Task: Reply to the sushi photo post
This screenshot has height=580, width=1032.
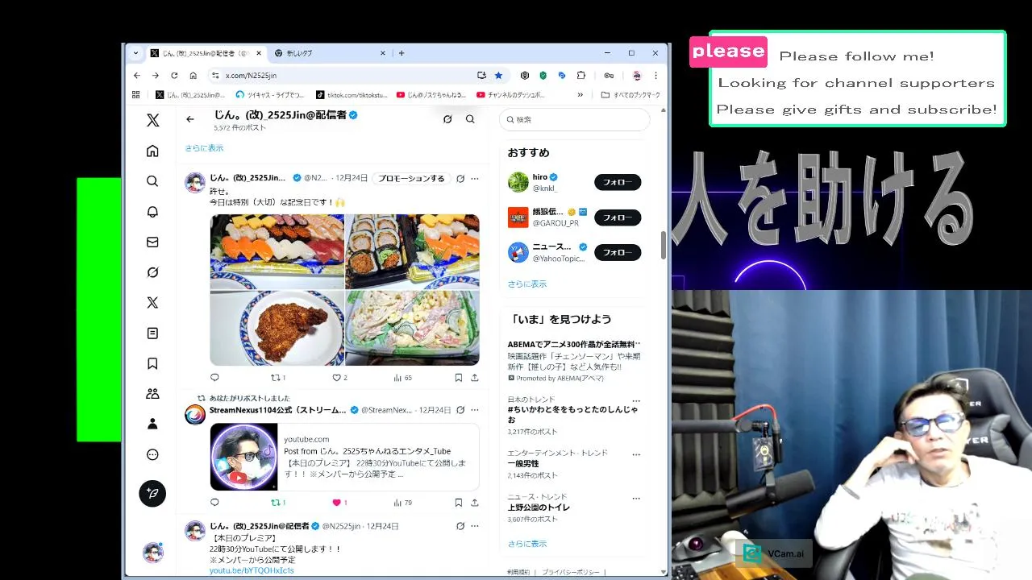Action: point(214,377)
